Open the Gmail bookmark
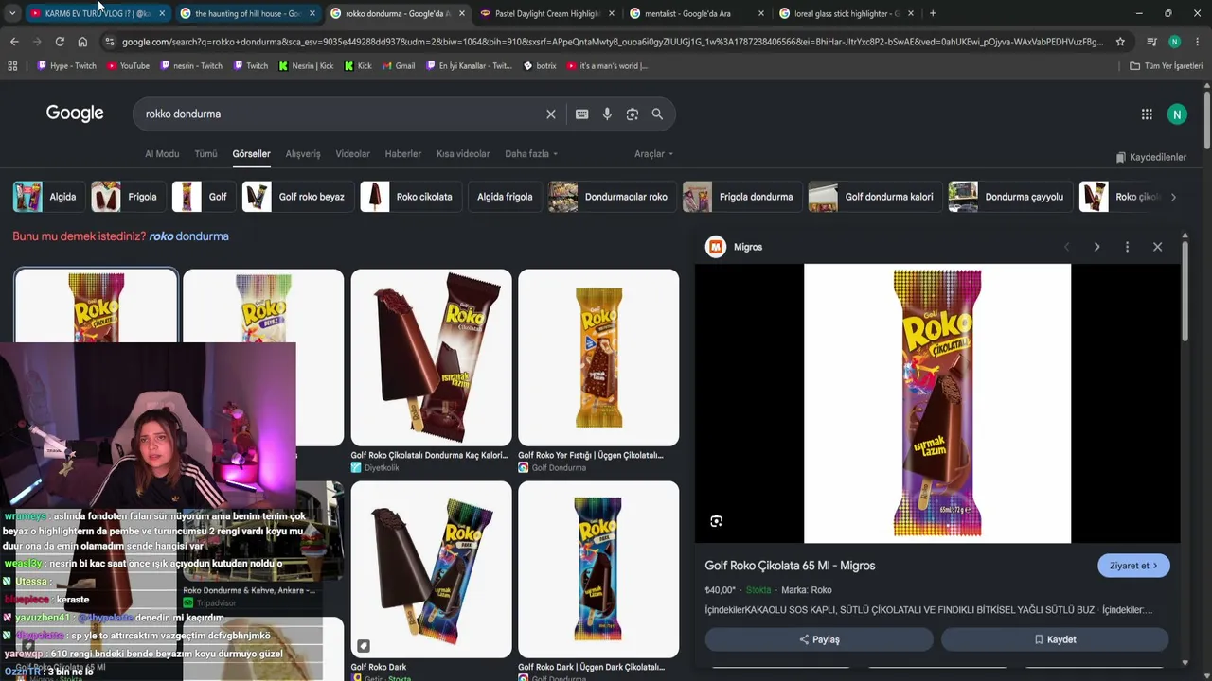The width and height of the screenshot is (1212, 681). [398, 66]
